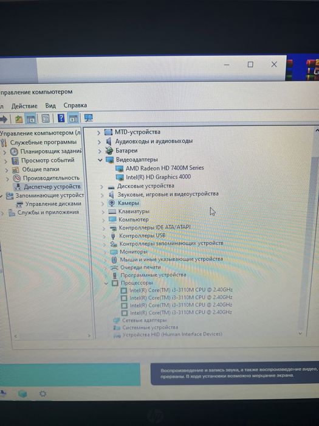Click the Клавиатуры keyboard icon

point(112,211)
